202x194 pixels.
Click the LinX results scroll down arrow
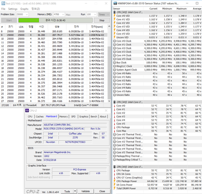[x=109, y=101]
